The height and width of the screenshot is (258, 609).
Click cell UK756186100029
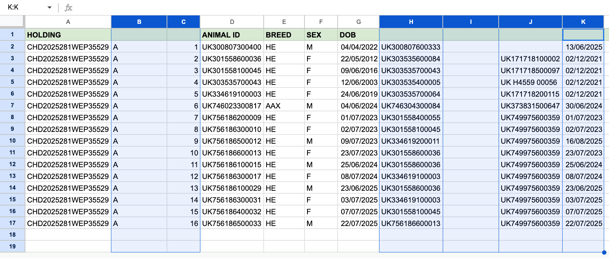point(232,188)
